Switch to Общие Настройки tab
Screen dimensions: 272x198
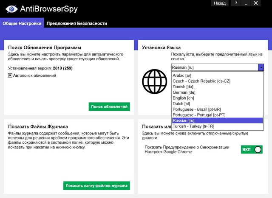[22, 23]
